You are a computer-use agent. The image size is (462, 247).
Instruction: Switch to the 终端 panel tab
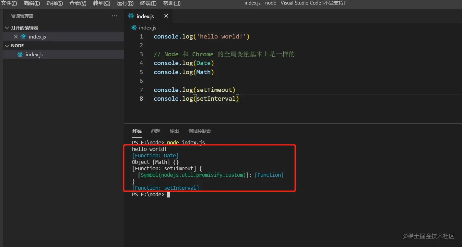tap(137, 131)
